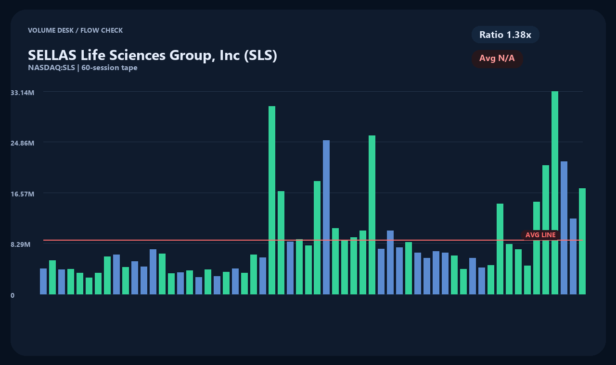
Task: Click the 33.14M axis label
Action: click(22, 92)
